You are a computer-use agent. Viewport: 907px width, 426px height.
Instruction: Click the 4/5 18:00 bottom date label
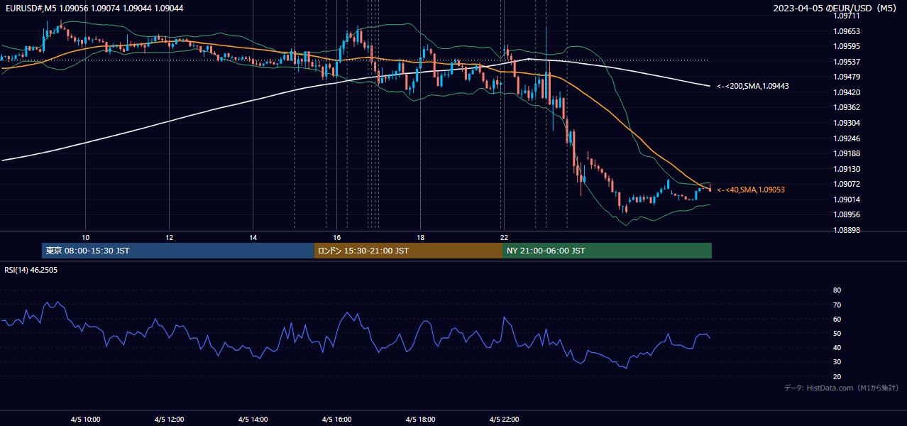(x=420, y=419)
